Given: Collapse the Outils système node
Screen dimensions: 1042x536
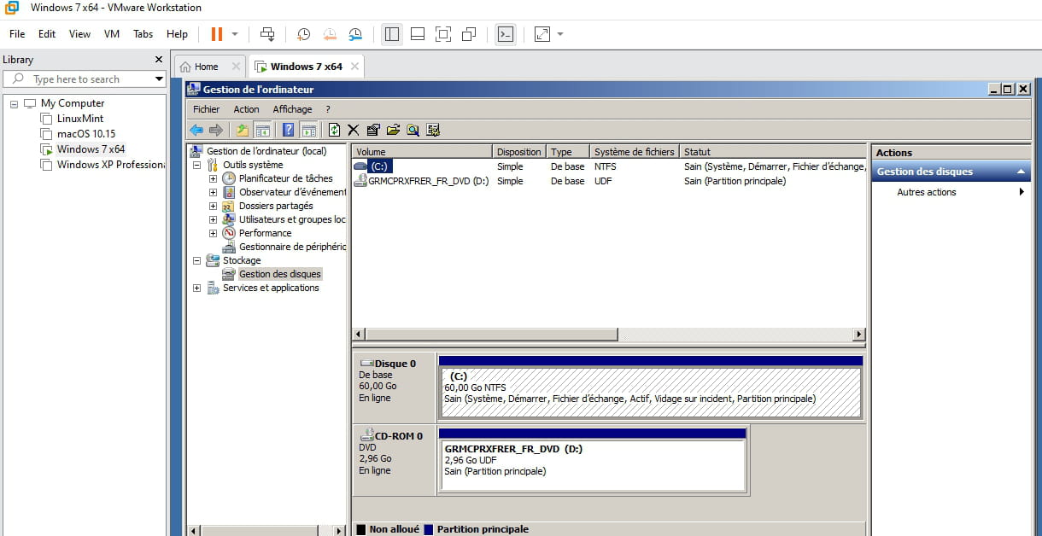Looking at the screenshot, I should point(196,165).
